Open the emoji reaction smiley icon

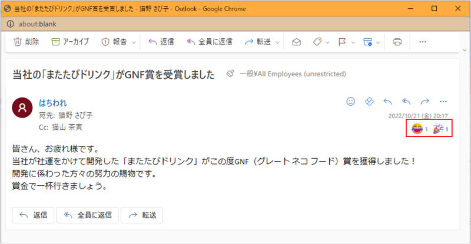click(x=351, y=101)
